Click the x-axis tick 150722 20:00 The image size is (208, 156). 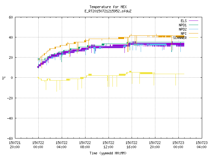click(155, 145)
